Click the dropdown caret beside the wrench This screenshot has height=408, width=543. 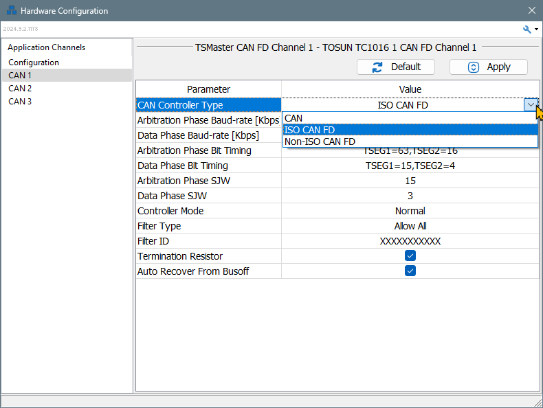tap(536, 30)
